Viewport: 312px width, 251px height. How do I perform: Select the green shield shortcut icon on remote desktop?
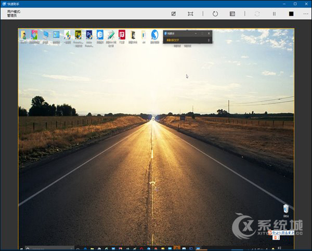point(68,35)
